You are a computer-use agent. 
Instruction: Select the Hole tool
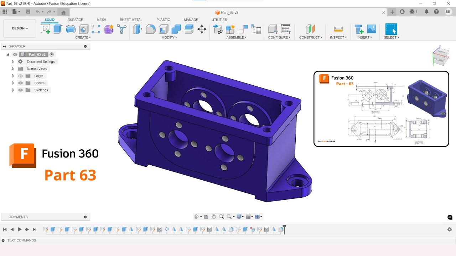(84, 29)
